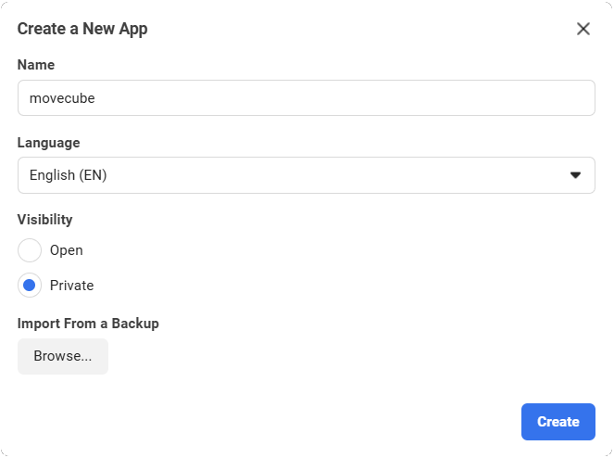Click the "Create a New App" title
The height and width of the screenshot is (458, 614).
click(x=82, y=29)
